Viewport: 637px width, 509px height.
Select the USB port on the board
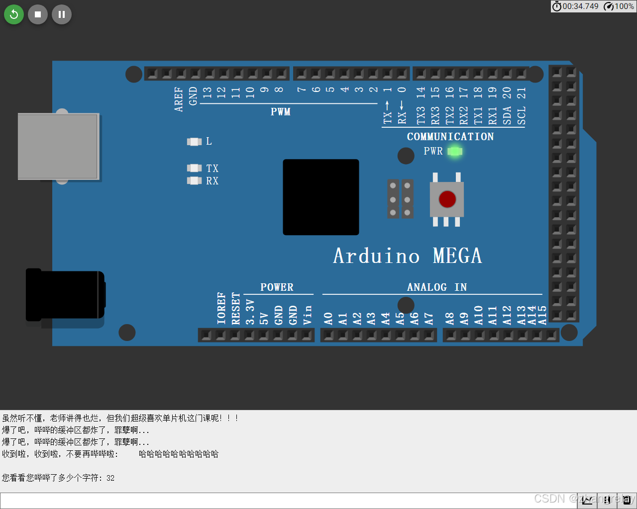(59, 146)
